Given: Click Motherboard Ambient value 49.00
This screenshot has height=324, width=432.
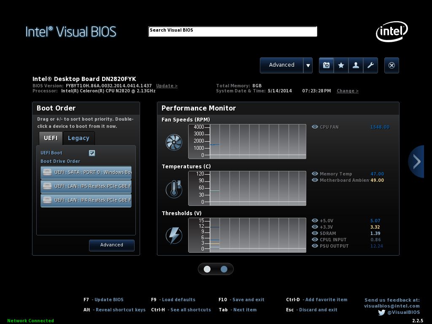Looking at the screenshot, I should 377,180.
